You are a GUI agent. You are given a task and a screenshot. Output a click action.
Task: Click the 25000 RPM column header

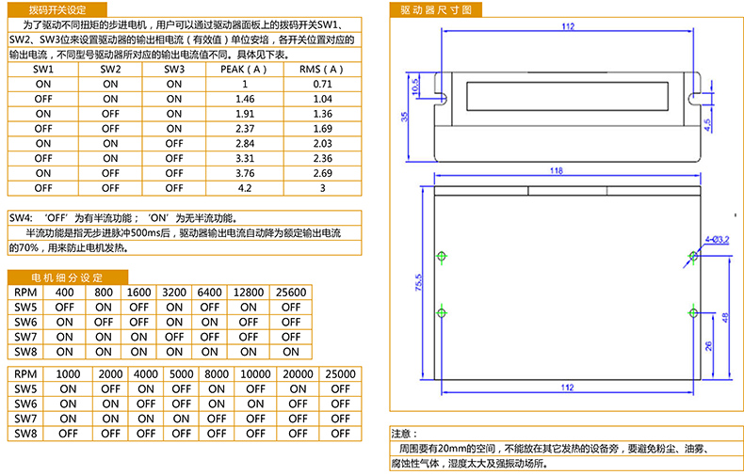340,373
